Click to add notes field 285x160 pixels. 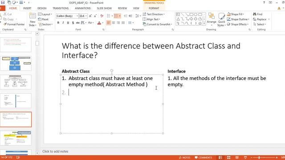(55, 151)
